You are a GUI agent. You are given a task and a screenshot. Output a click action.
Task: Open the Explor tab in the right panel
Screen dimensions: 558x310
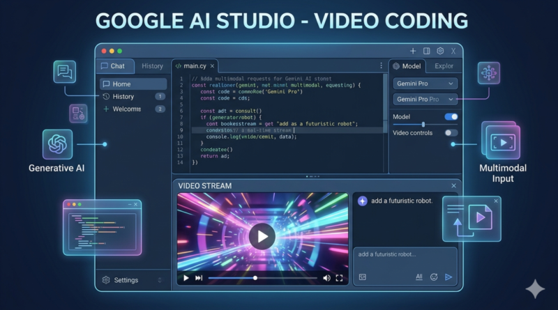pos(444,66)
